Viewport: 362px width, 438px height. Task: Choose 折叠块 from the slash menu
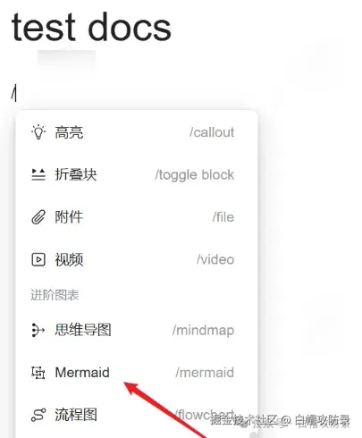(x=137, y=174)
